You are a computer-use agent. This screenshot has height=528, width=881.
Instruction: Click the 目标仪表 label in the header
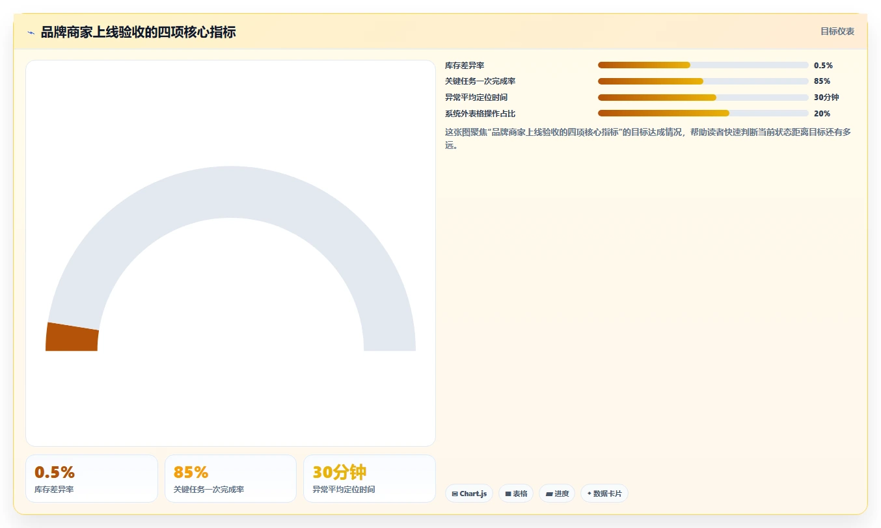[837, 31]
